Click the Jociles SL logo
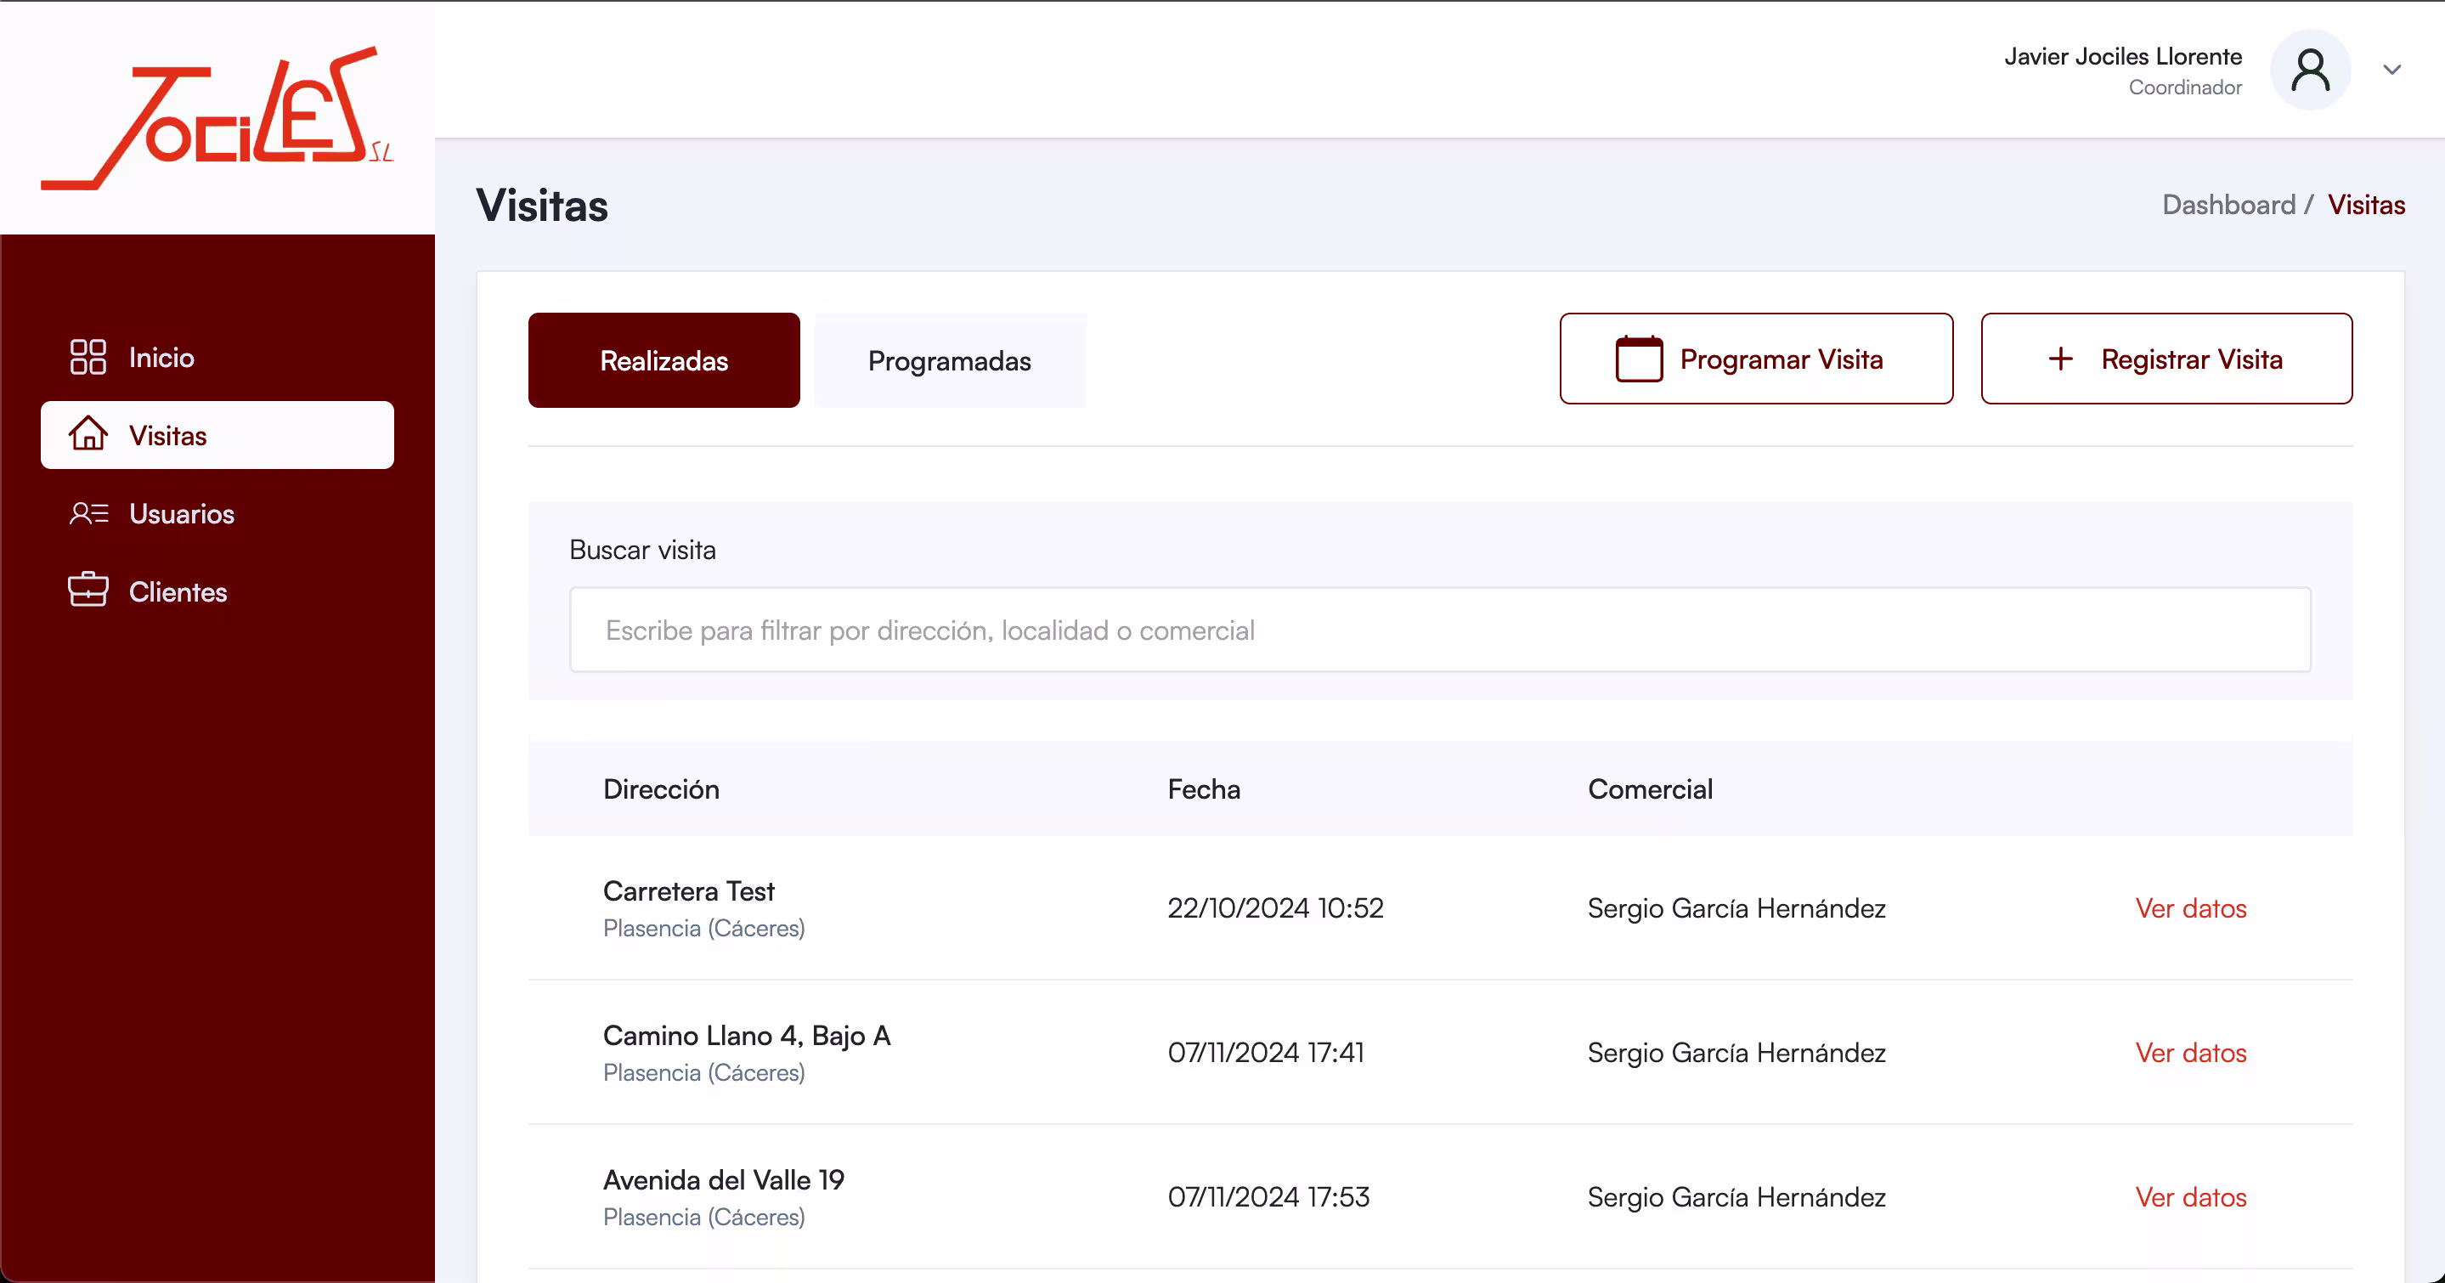2445x1283 pixels. pyautogui.click(x=217, y=116)
